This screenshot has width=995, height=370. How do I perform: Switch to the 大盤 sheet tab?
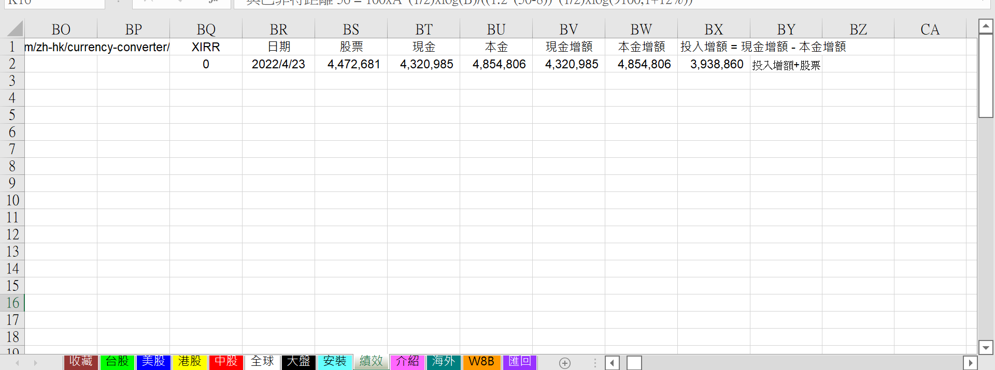[x=298, y=362]
